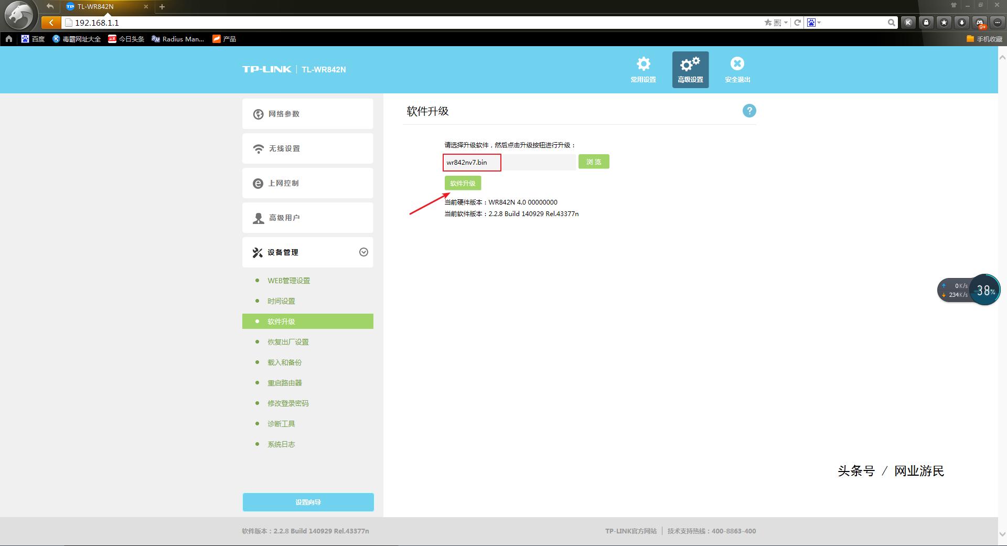Viewport: 1007px width, 546px height.
Task: Switch to 常用设置 in the header
Action: (643, 69)
